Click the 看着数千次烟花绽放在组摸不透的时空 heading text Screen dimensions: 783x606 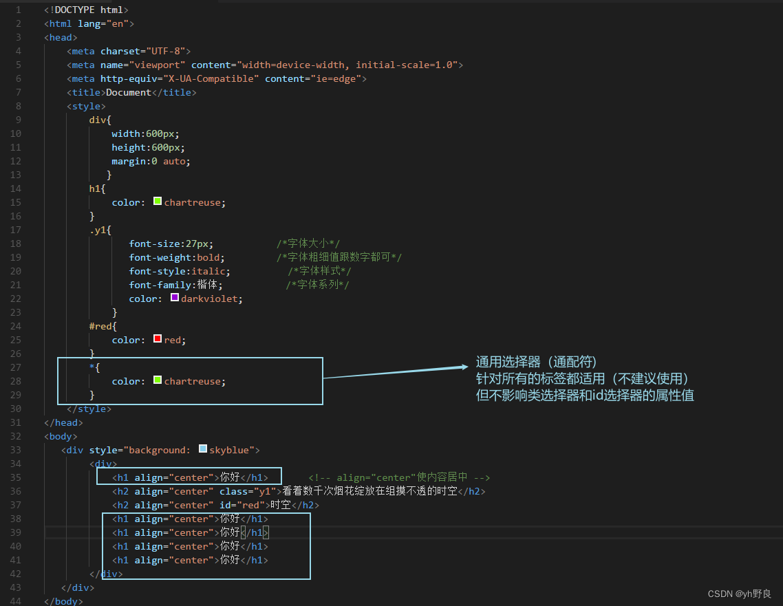(x=370, y=491)
